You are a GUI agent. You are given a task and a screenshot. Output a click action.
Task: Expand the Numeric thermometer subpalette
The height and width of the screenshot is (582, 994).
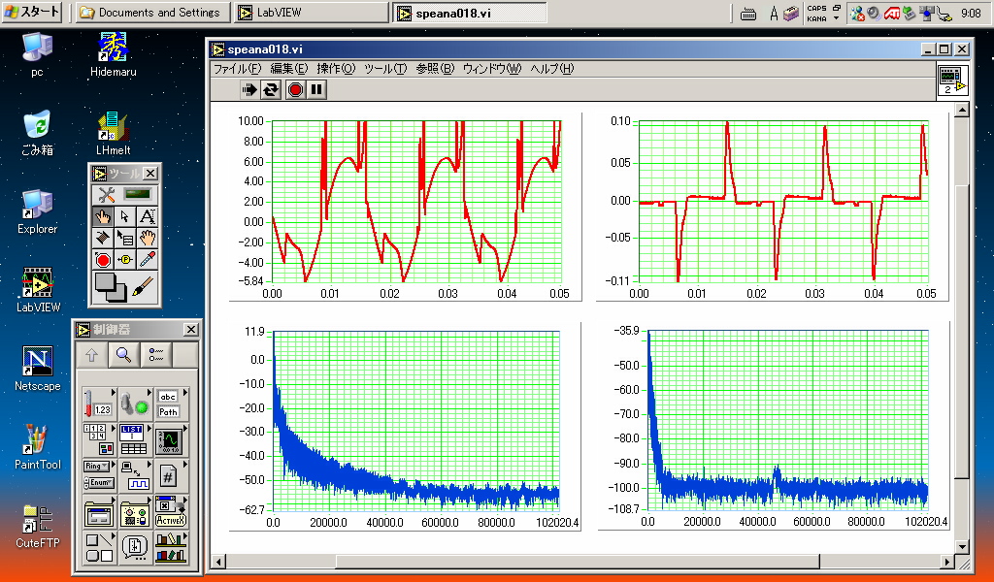(x=98, y=403)
